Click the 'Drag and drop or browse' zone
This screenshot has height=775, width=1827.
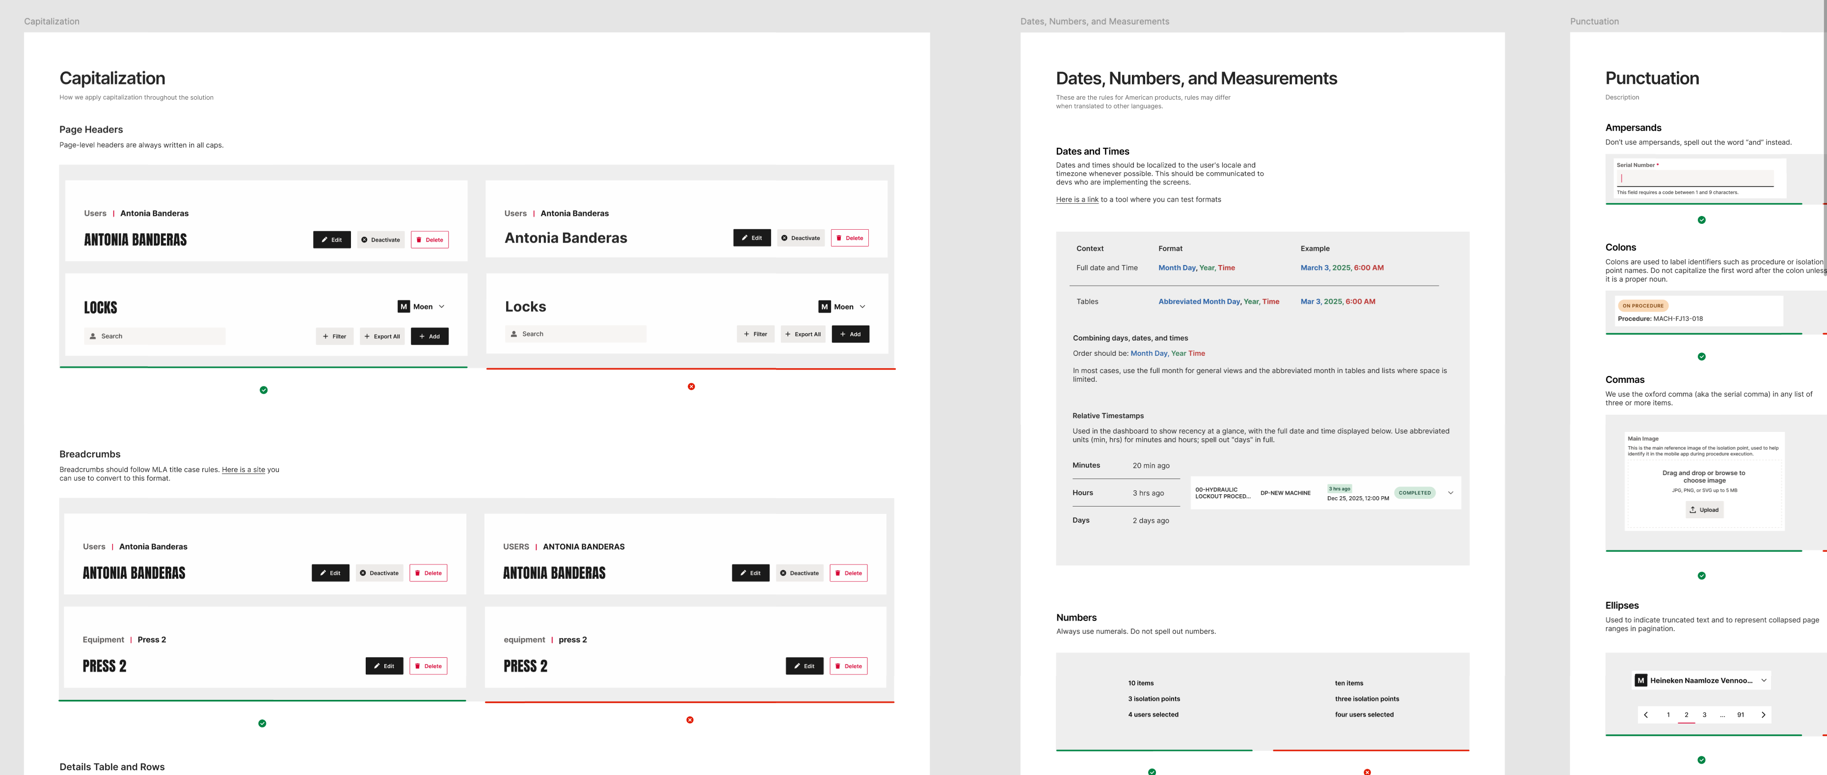tap(1704, 494)
